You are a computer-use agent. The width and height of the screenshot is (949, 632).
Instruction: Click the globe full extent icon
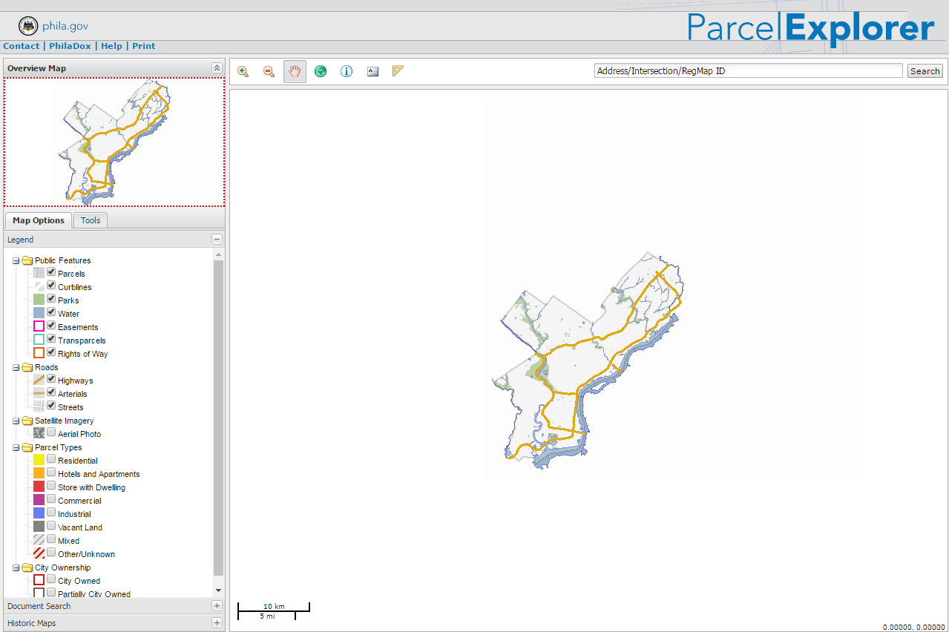pyautogui.click(x=321, y=71)
